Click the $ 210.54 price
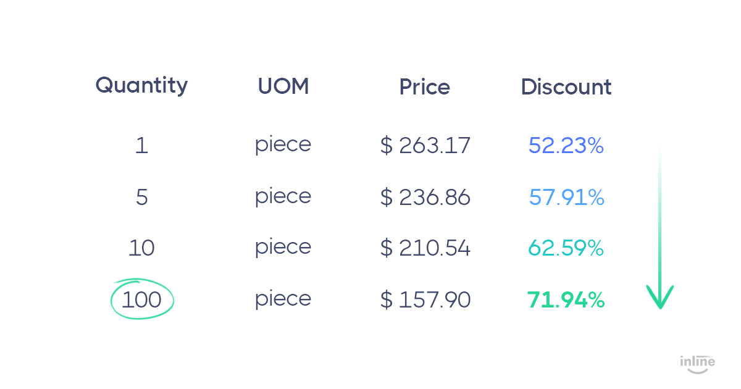Screen dimensions: 741x389 pos(425,248)
